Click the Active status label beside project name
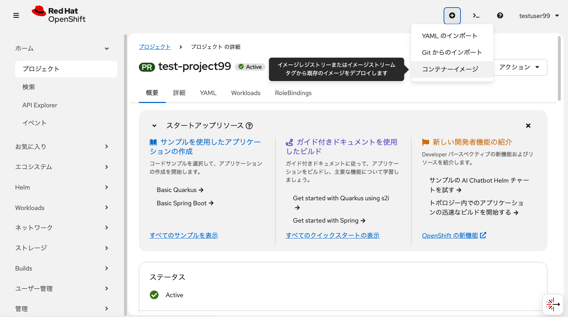Screen dimensions: 568x317 point(250,67)
